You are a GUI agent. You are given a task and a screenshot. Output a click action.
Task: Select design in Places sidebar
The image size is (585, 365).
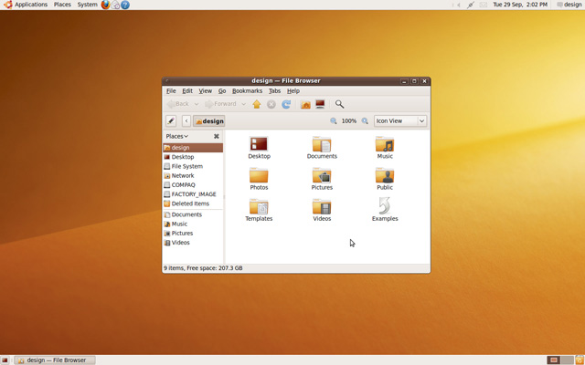click(193, 148)
